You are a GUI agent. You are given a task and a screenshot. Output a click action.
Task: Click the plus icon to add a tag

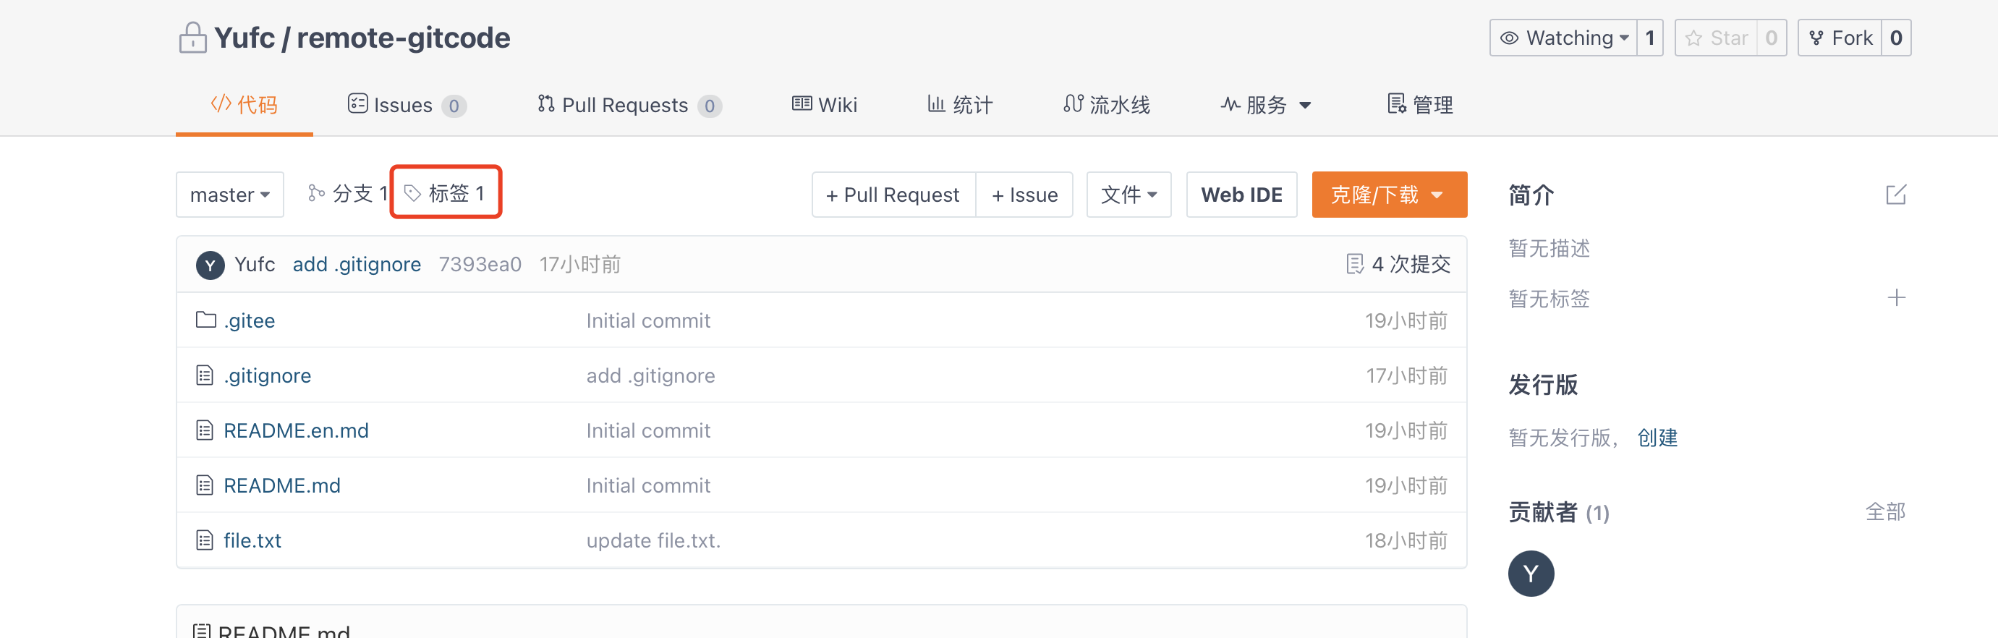coord(1895,298)
